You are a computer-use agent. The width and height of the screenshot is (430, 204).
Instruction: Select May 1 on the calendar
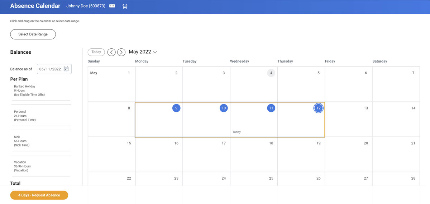[111, 84]
